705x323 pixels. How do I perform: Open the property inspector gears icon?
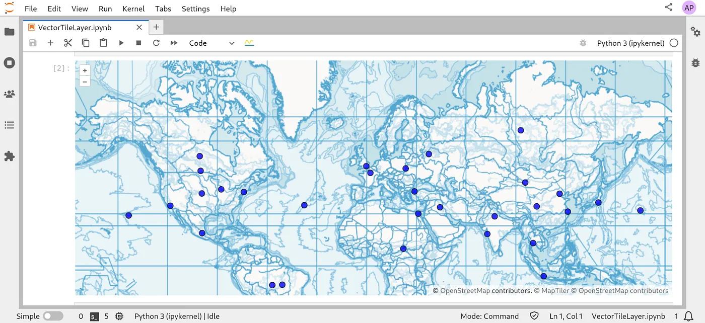pyautogui.click(x=695, y=32)
